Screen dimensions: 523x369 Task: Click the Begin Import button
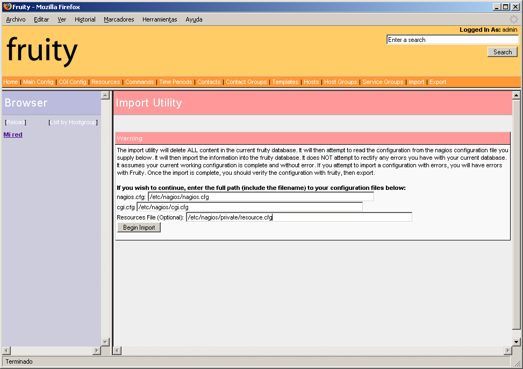coord(139,228)
